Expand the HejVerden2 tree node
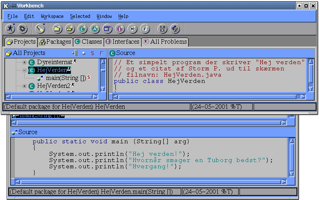The width and height of the screenshot is (319, 200). 24,86
